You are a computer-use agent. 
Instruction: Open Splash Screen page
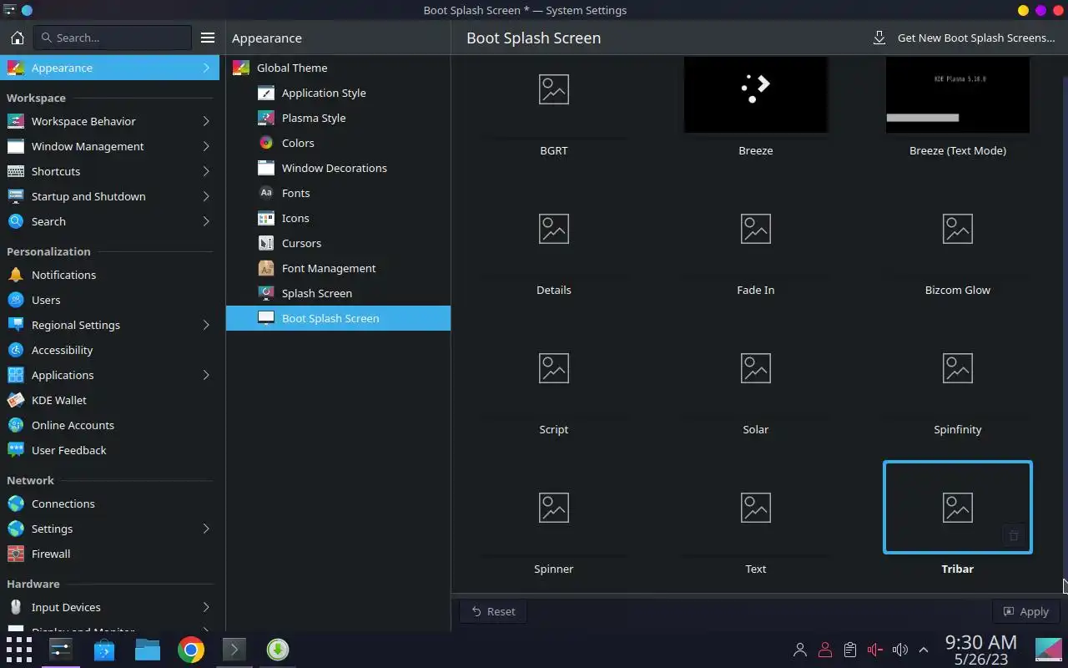(338, 293)
